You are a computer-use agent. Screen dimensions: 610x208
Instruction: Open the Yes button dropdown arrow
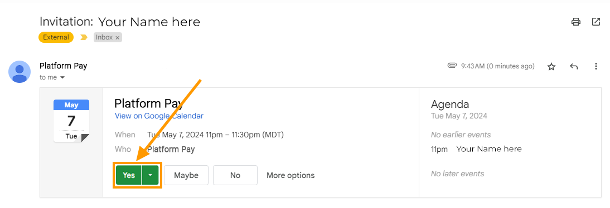pyautogui.click(x=150, y=175)
